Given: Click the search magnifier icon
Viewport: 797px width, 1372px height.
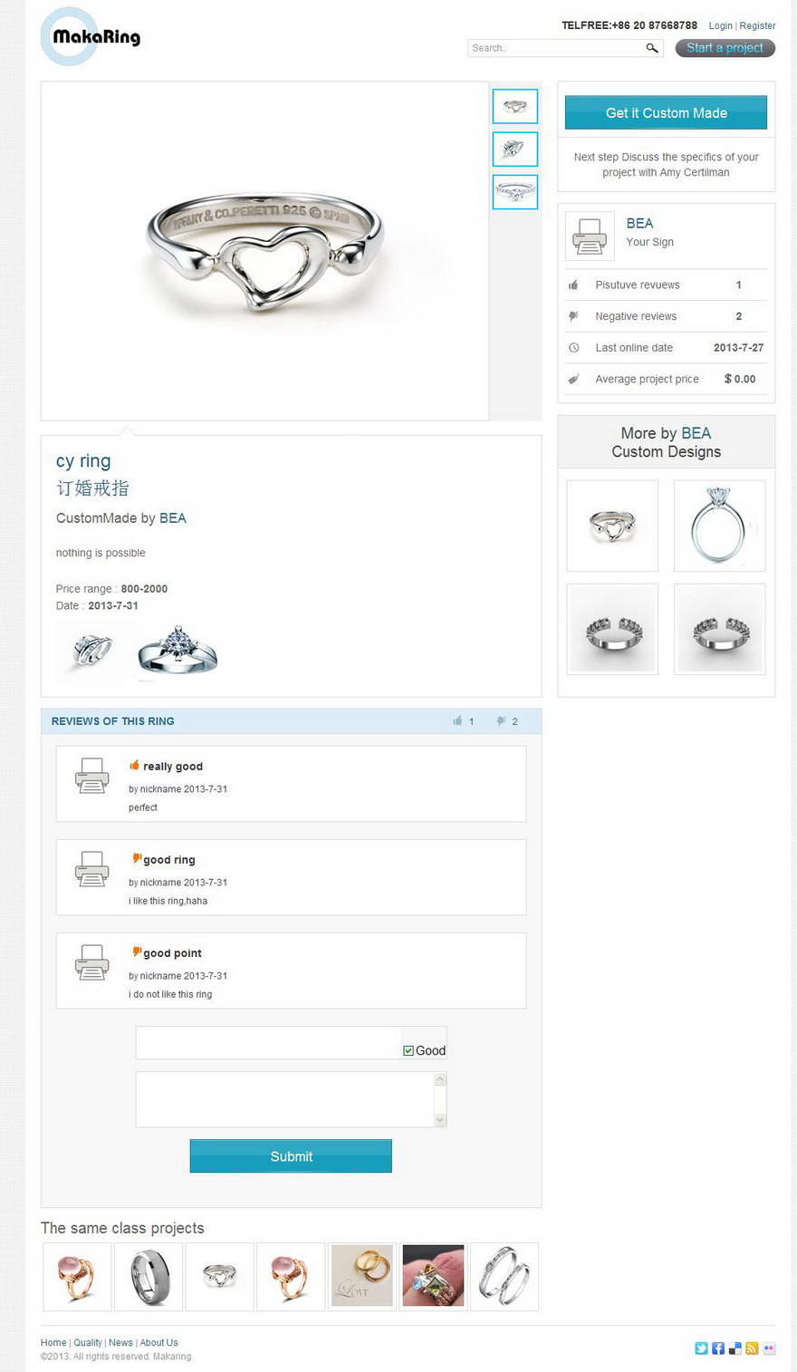Looking at the screenshot, I should [652, 48].
